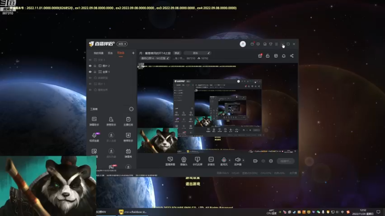
Task: Start the PK tool in toolbox
Action: tap(111, 167)
